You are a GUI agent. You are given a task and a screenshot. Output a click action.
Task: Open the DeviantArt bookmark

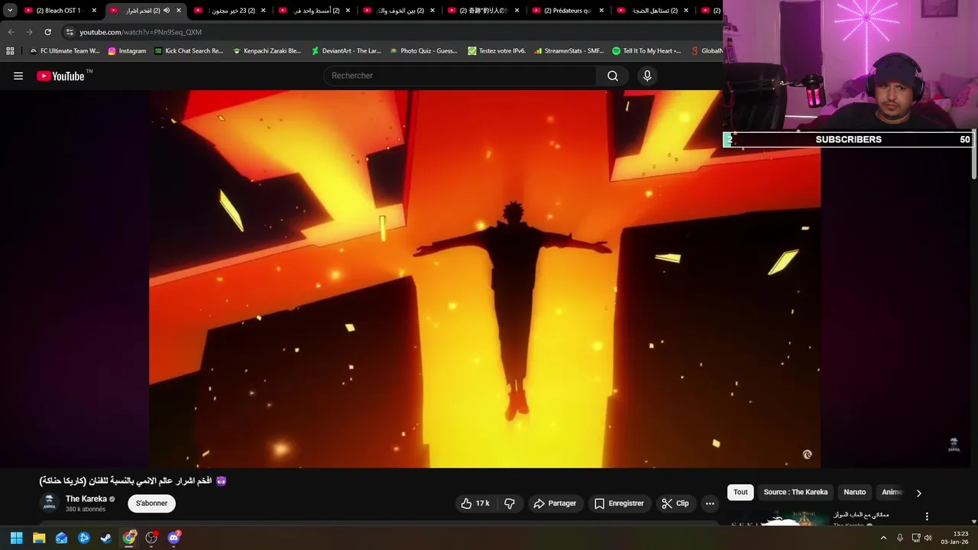(x=346, y=51)
